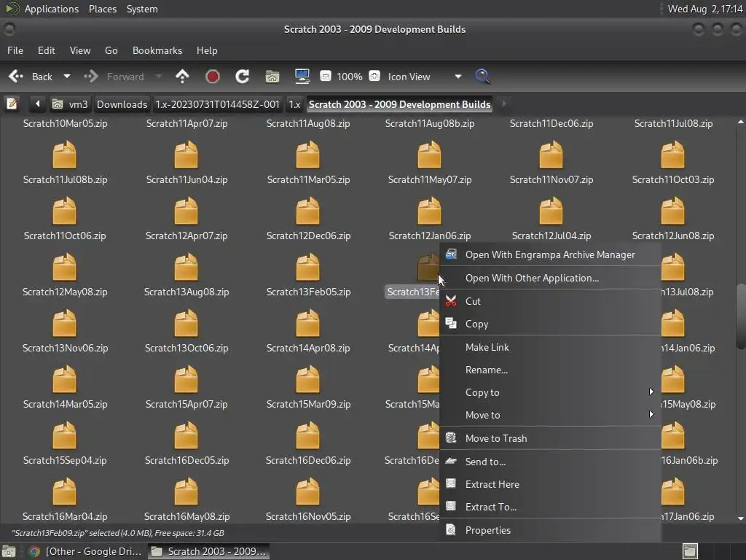
Task: Expand the Copy to submenu
Action: click(x=551, y=392)
